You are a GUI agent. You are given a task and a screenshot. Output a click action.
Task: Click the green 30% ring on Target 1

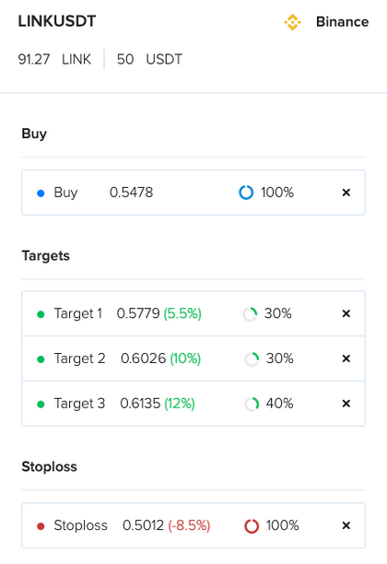pos(250,314)
